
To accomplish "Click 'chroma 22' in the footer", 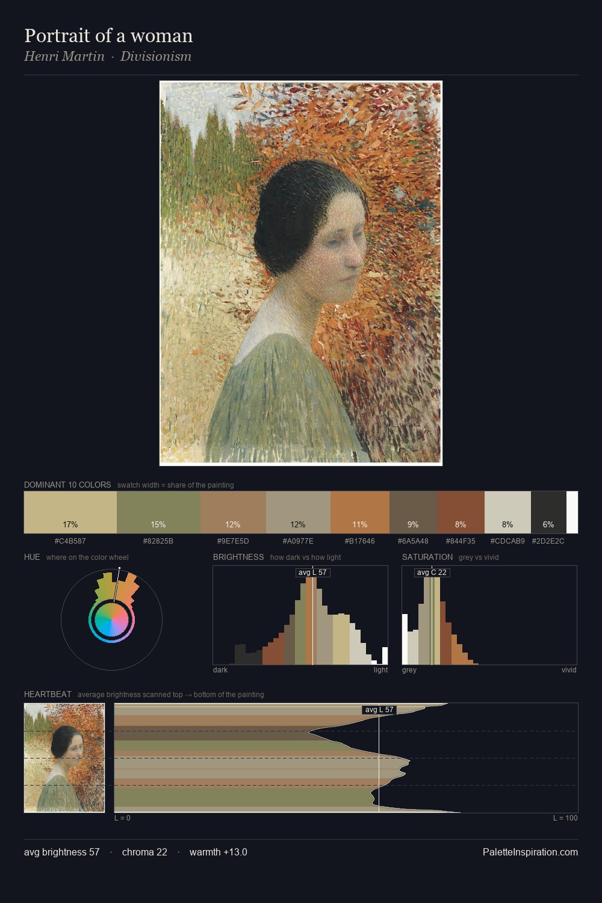I will pos(144,852).
